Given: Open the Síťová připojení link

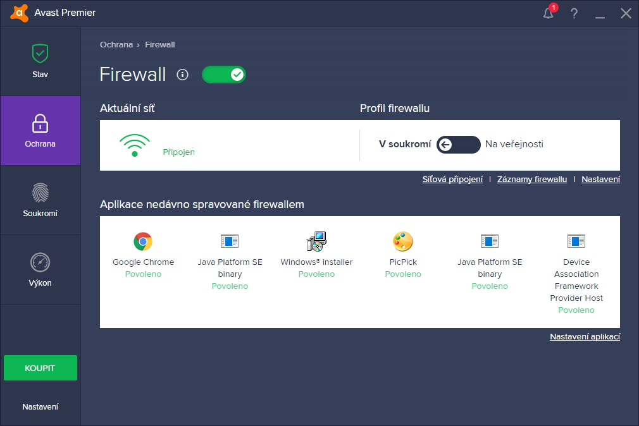Looking at the screenshot, I should click(x=452, y=180).
